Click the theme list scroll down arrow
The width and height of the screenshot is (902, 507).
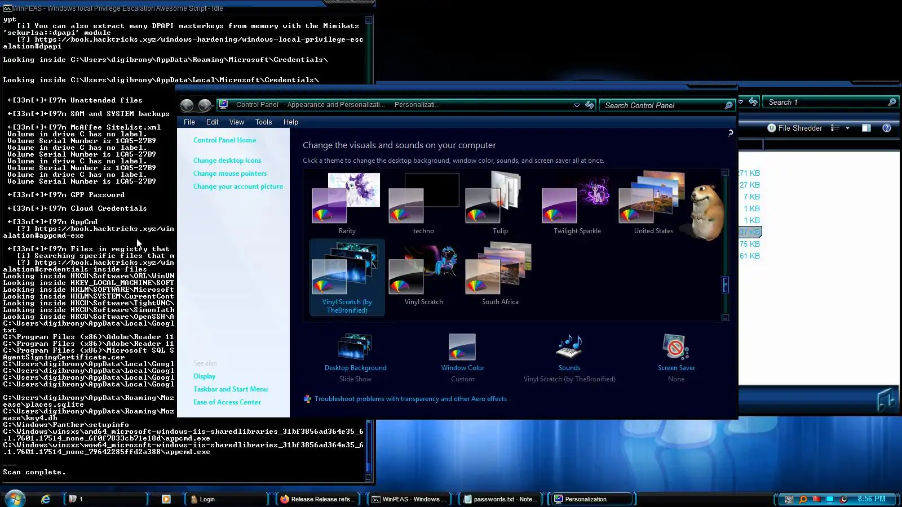click(726, 318)
